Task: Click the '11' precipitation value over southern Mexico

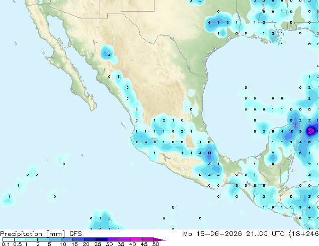Action: click(209, 153)
